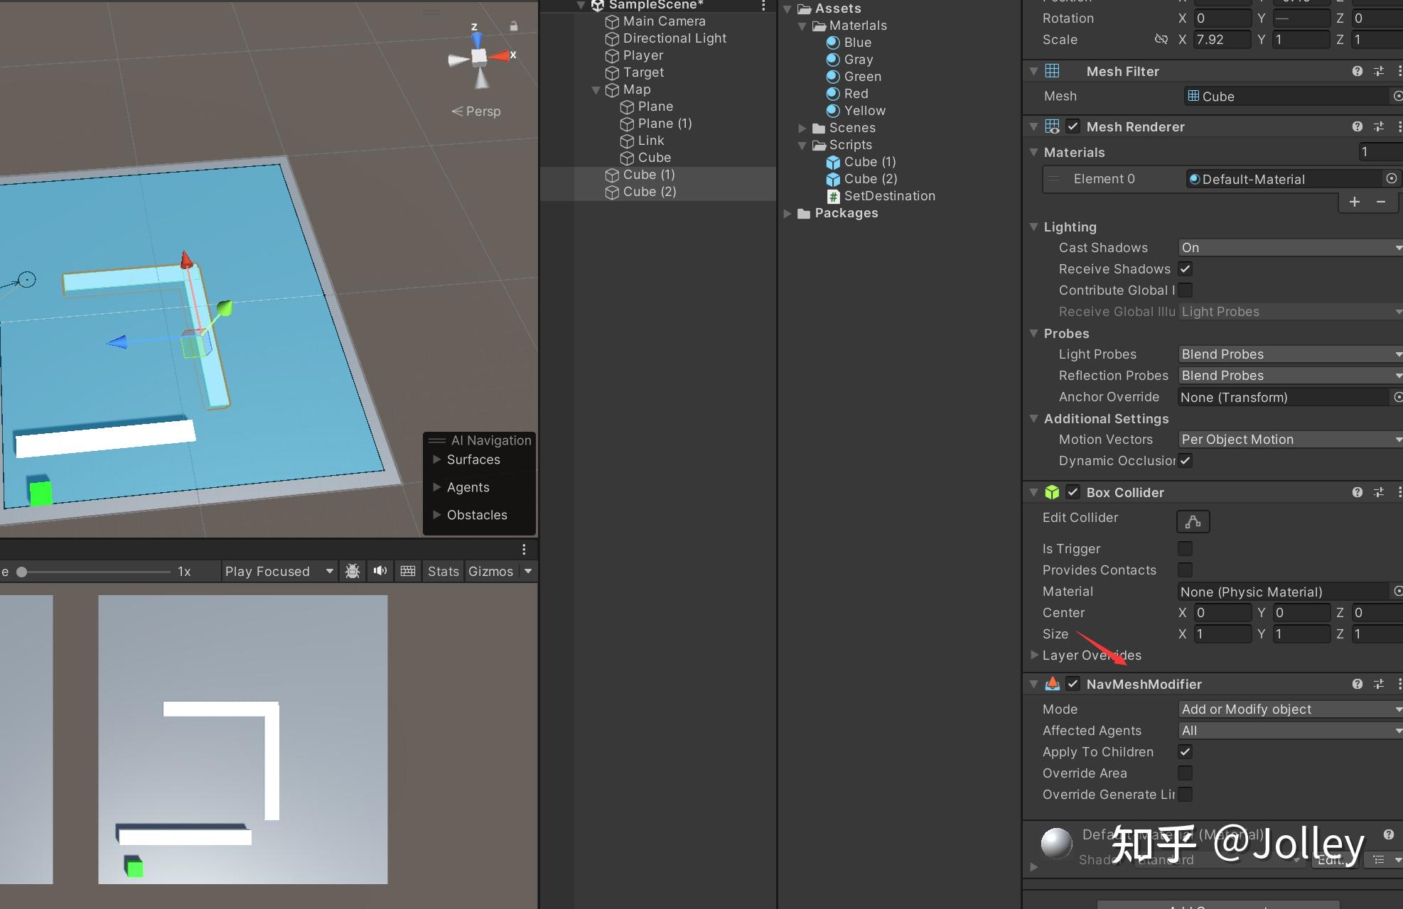Open the NavMeshModifier Mode dropdown
This screenshot has height=909, width=1403.
1291,709
